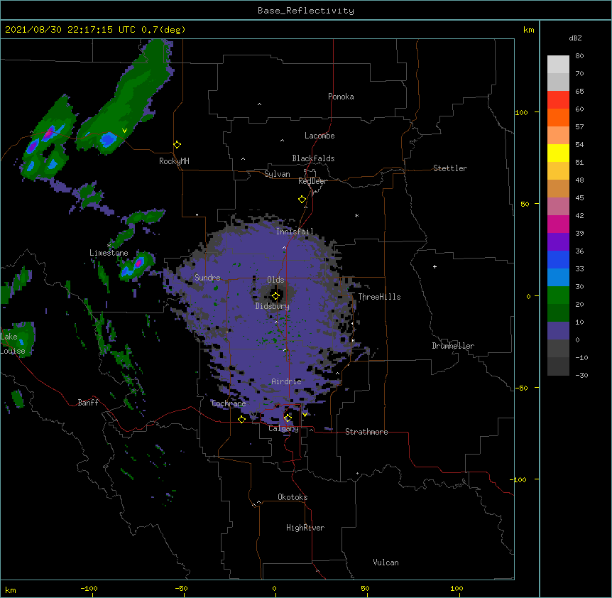
Task: Click the yellow diamond marker above Calgary label
Action: 288,418
